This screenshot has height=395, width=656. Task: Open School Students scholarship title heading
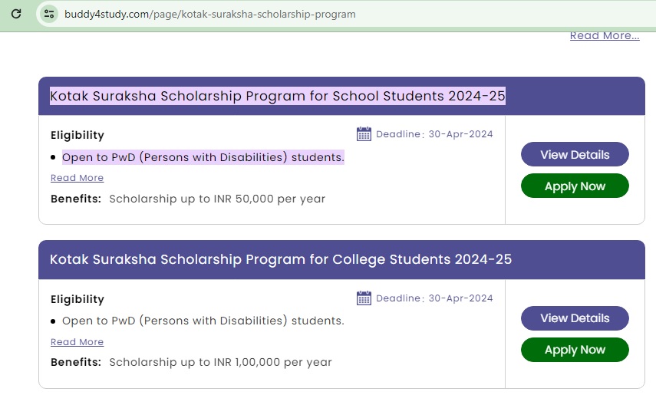click(277, 96)
